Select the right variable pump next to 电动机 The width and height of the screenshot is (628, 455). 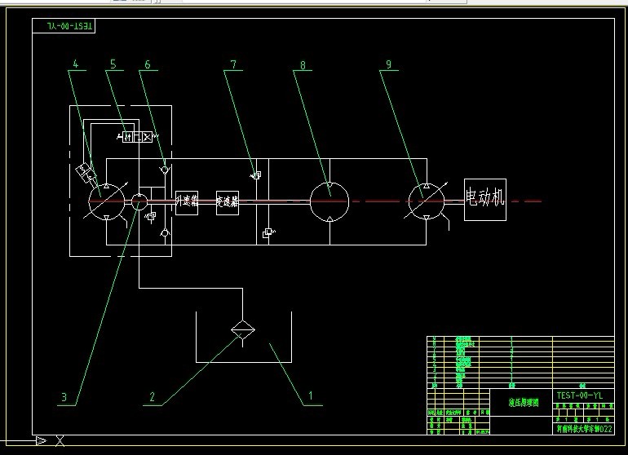[427, 201]
